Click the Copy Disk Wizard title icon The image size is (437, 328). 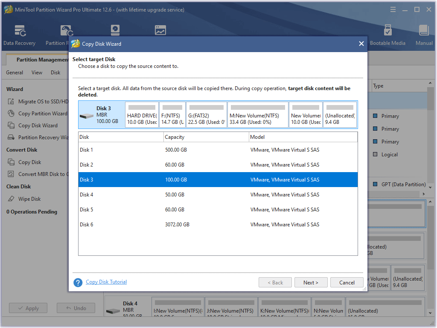[75, 44]
